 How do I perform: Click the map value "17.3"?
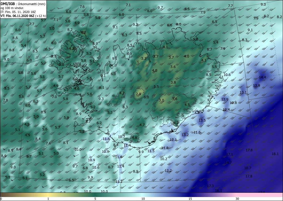point(210,186)
